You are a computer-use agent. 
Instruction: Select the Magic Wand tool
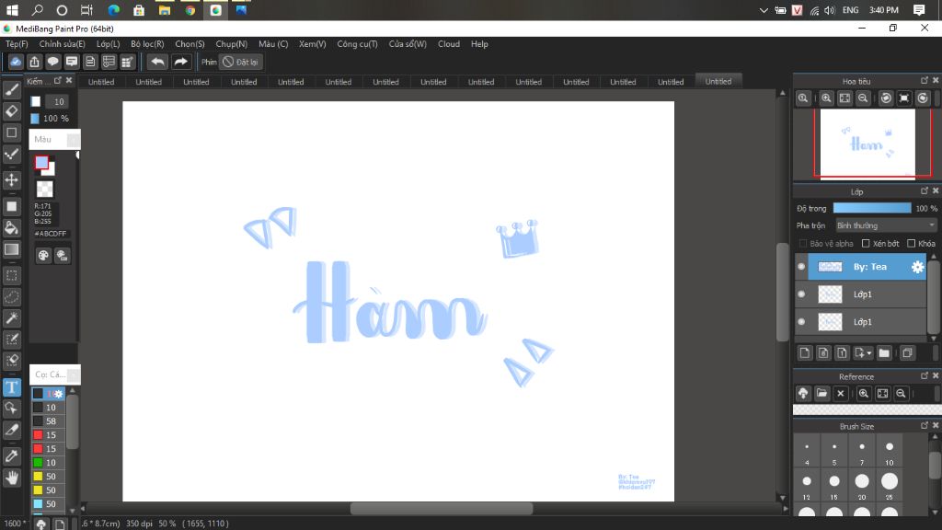pyautogui.click(x=11, y=317)
